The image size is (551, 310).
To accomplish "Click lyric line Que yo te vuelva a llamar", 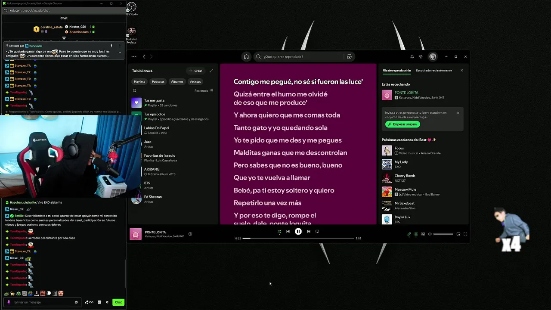I will point(272,178).
